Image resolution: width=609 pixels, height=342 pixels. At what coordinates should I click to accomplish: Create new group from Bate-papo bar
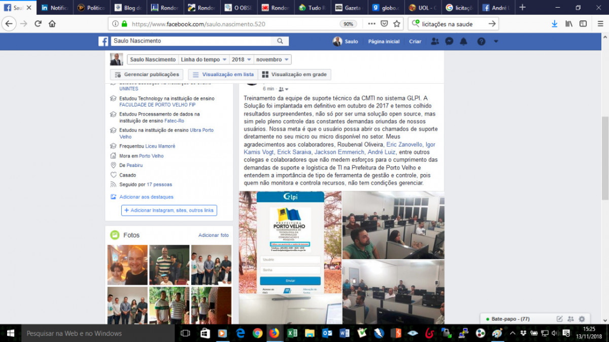coord(570,319)
